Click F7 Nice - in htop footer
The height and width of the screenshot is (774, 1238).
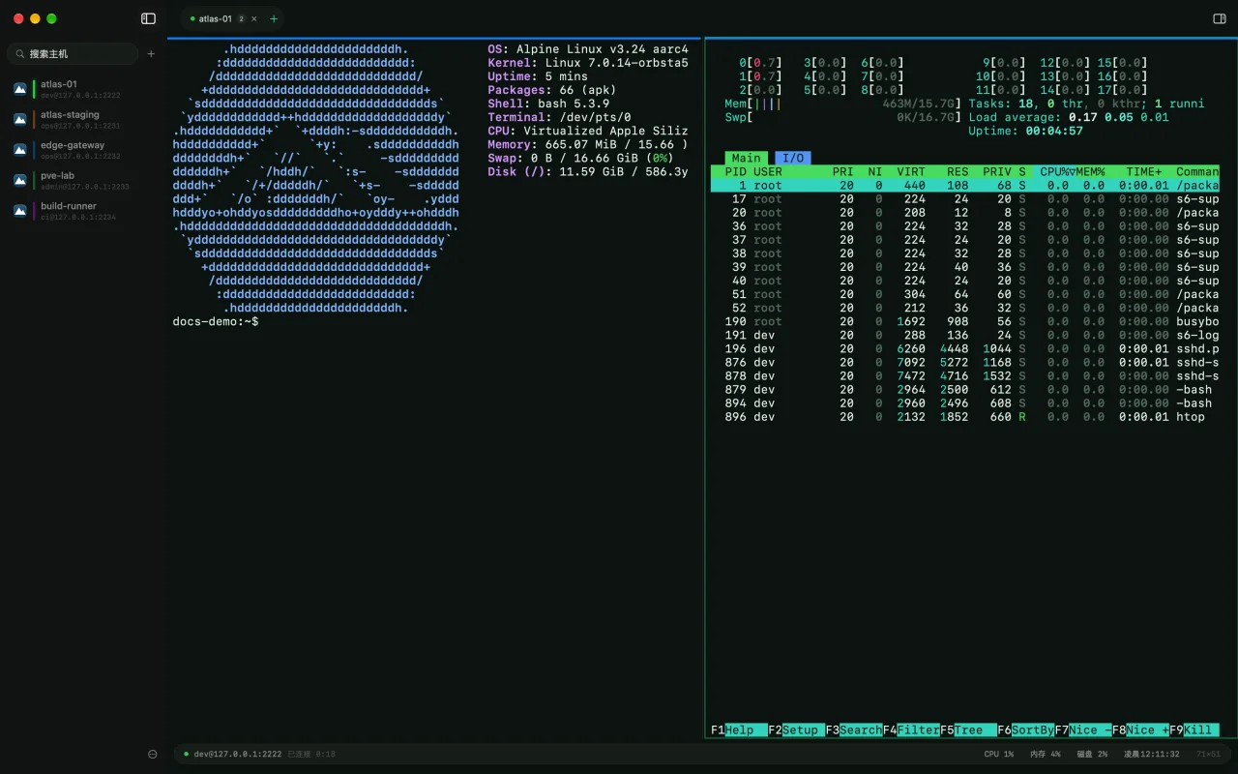point(1083,730)
